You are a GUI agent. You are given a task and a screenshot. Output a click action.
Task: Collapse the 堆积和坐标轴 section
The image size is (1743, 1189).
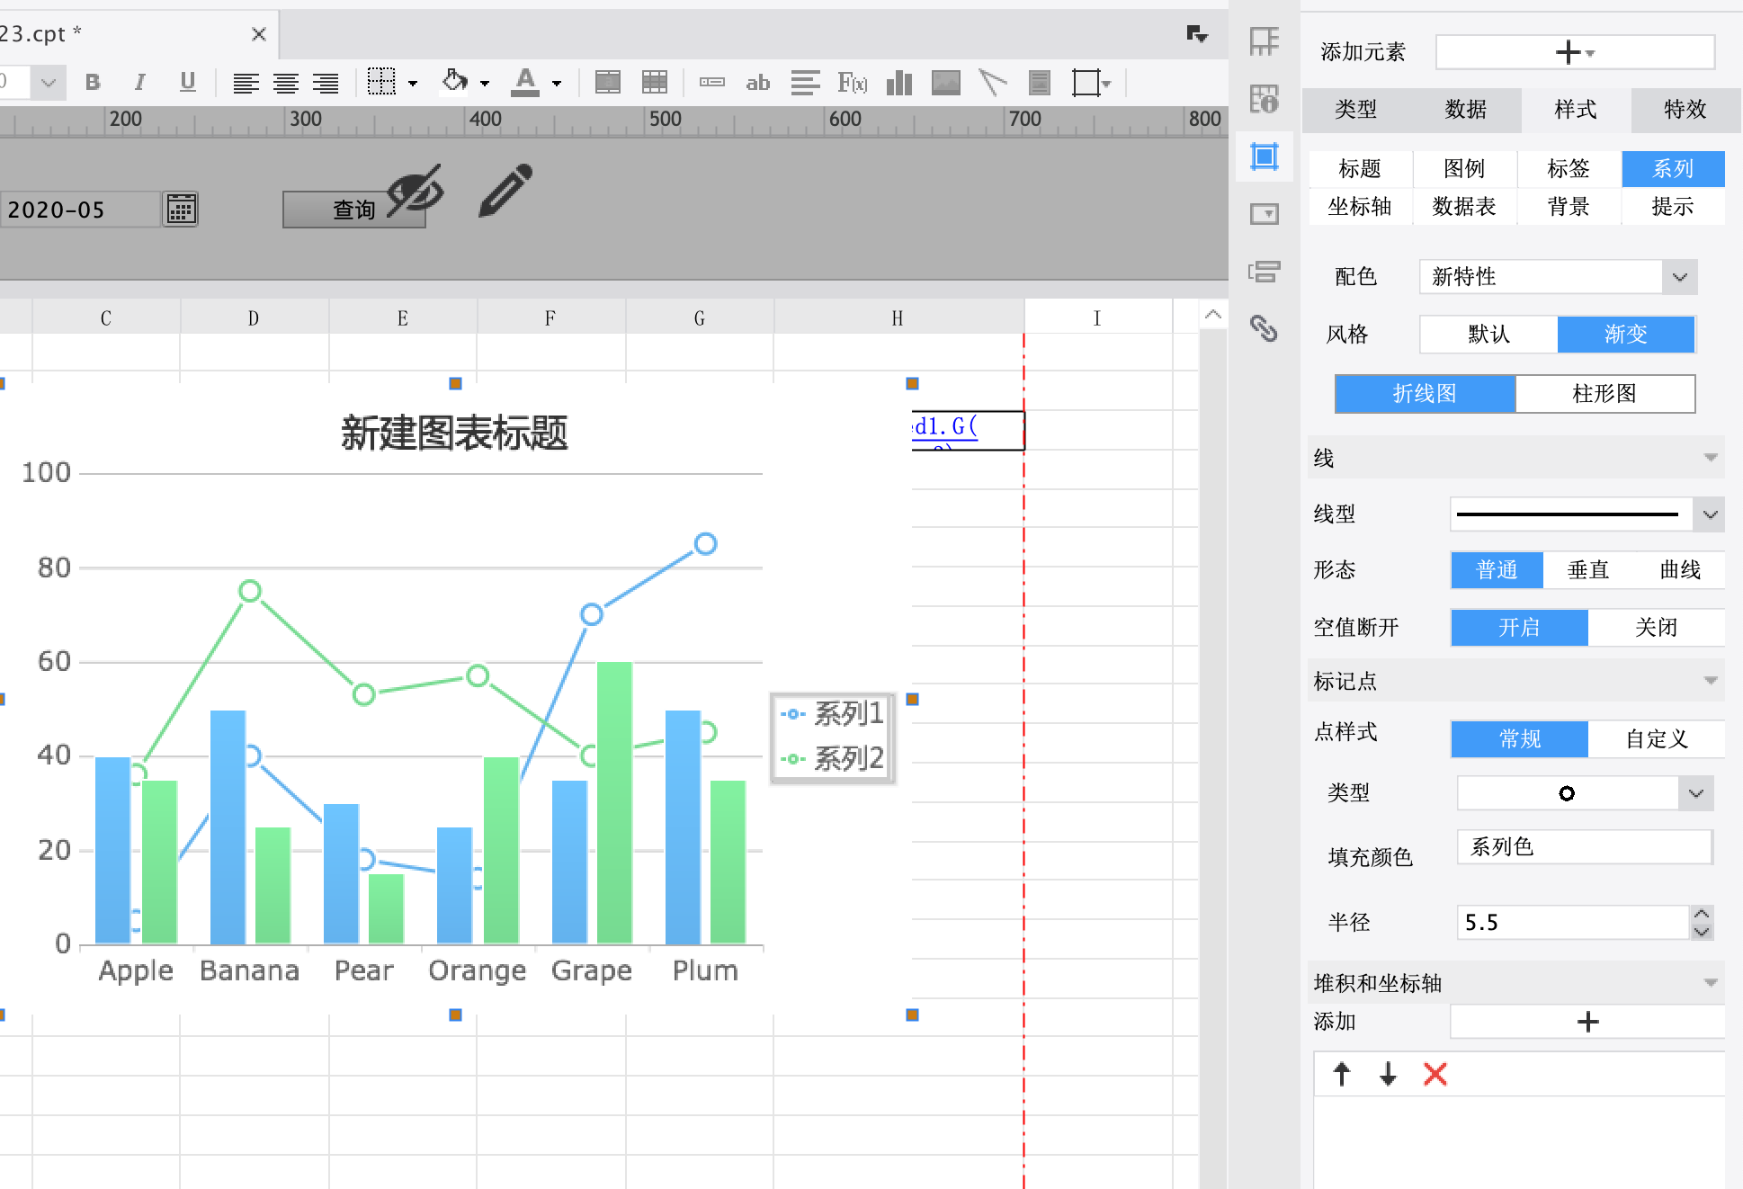pyautogui.click(x=1711, y=983)
